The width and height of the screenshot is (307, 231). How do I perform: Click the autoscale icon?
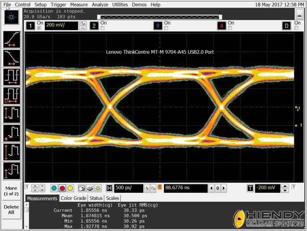coord(81,188)
